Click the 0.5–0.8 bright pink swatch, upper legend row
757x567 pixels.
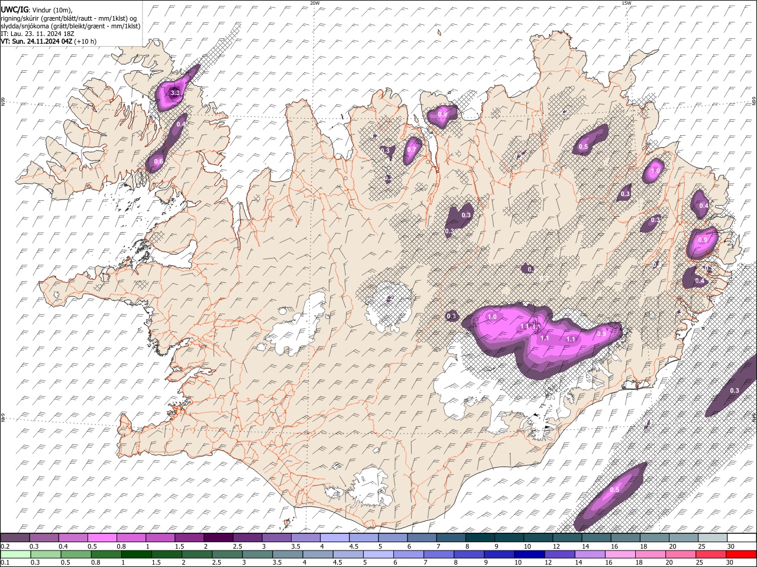click(x=102, y=537)
